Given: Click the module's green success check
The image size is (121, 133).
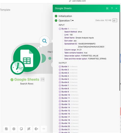Looking at the screenshot, I should tap(12, 80).
